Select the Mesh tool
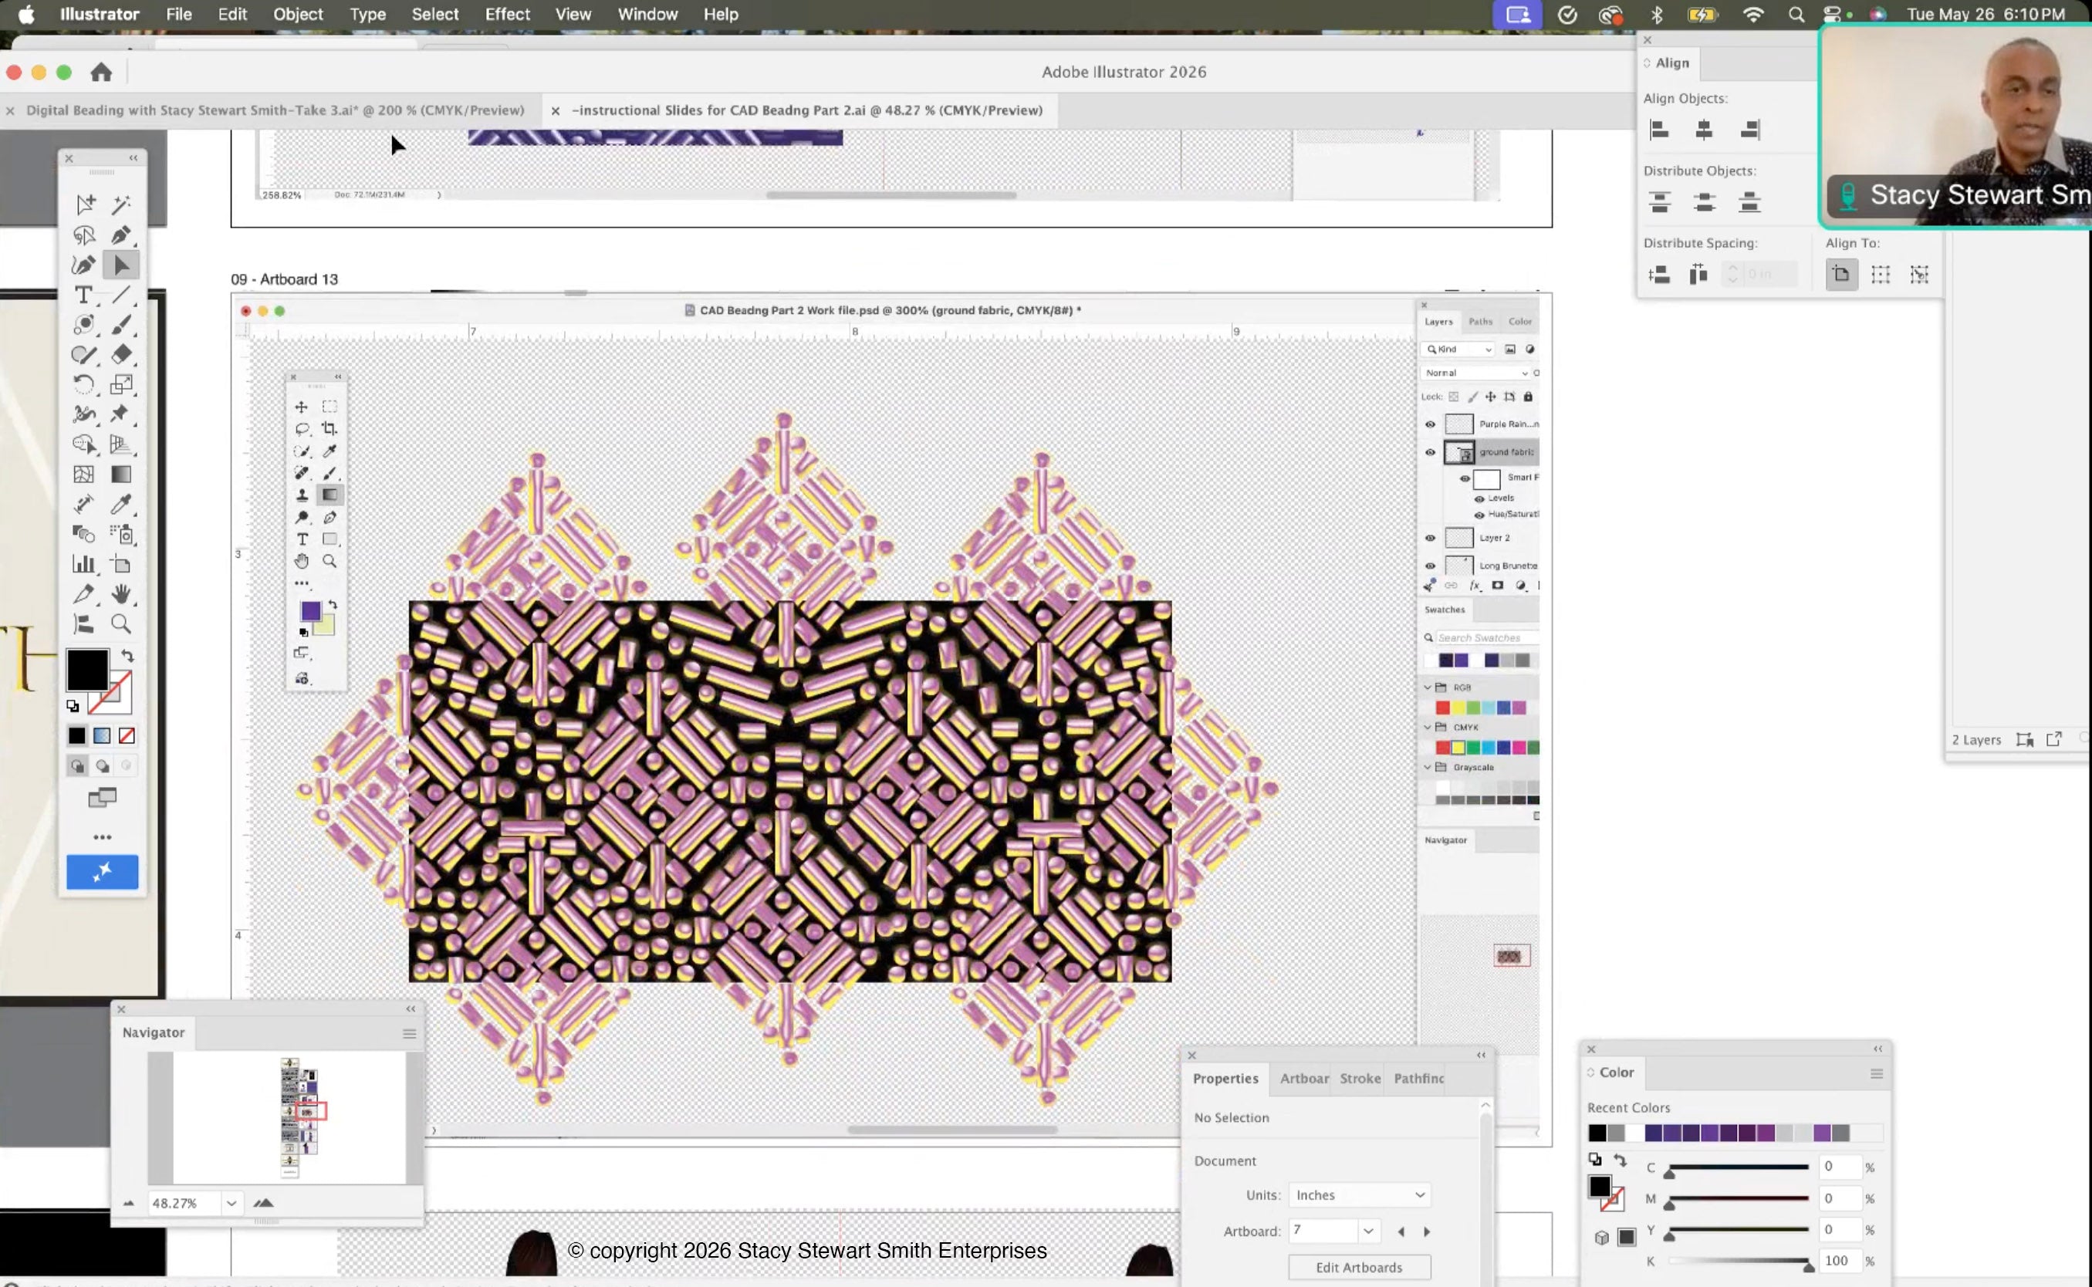The width and height of the screenshot is (2092, 1287). click(x=83, y=474)
